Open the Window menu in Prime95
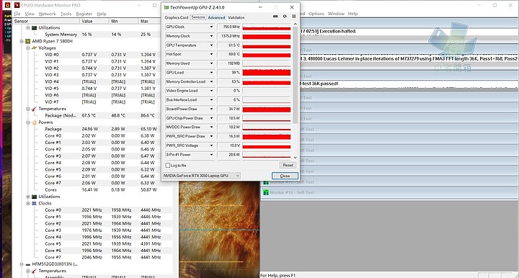Screen dimensions: 519x278 click(336, 14)
